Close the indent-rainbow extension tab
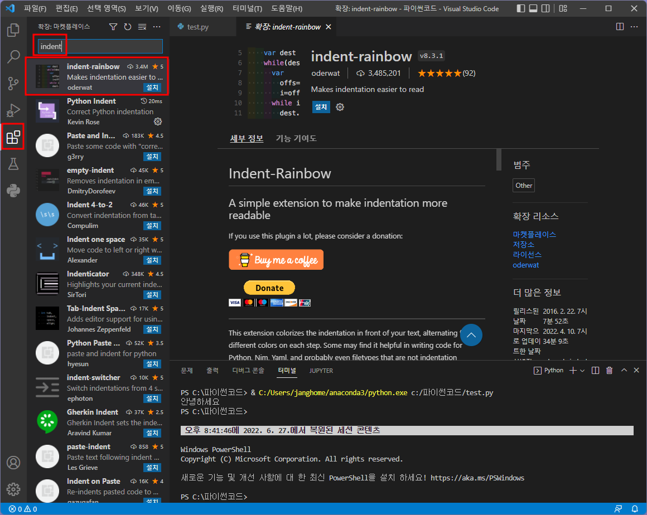This screenshot has width=647, height=515. click(x=329, y=27)
